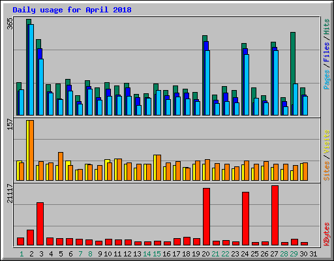This screenshot has height=261, width=334.
Task: Click the cyan Pages legend label
Action: 327,80
